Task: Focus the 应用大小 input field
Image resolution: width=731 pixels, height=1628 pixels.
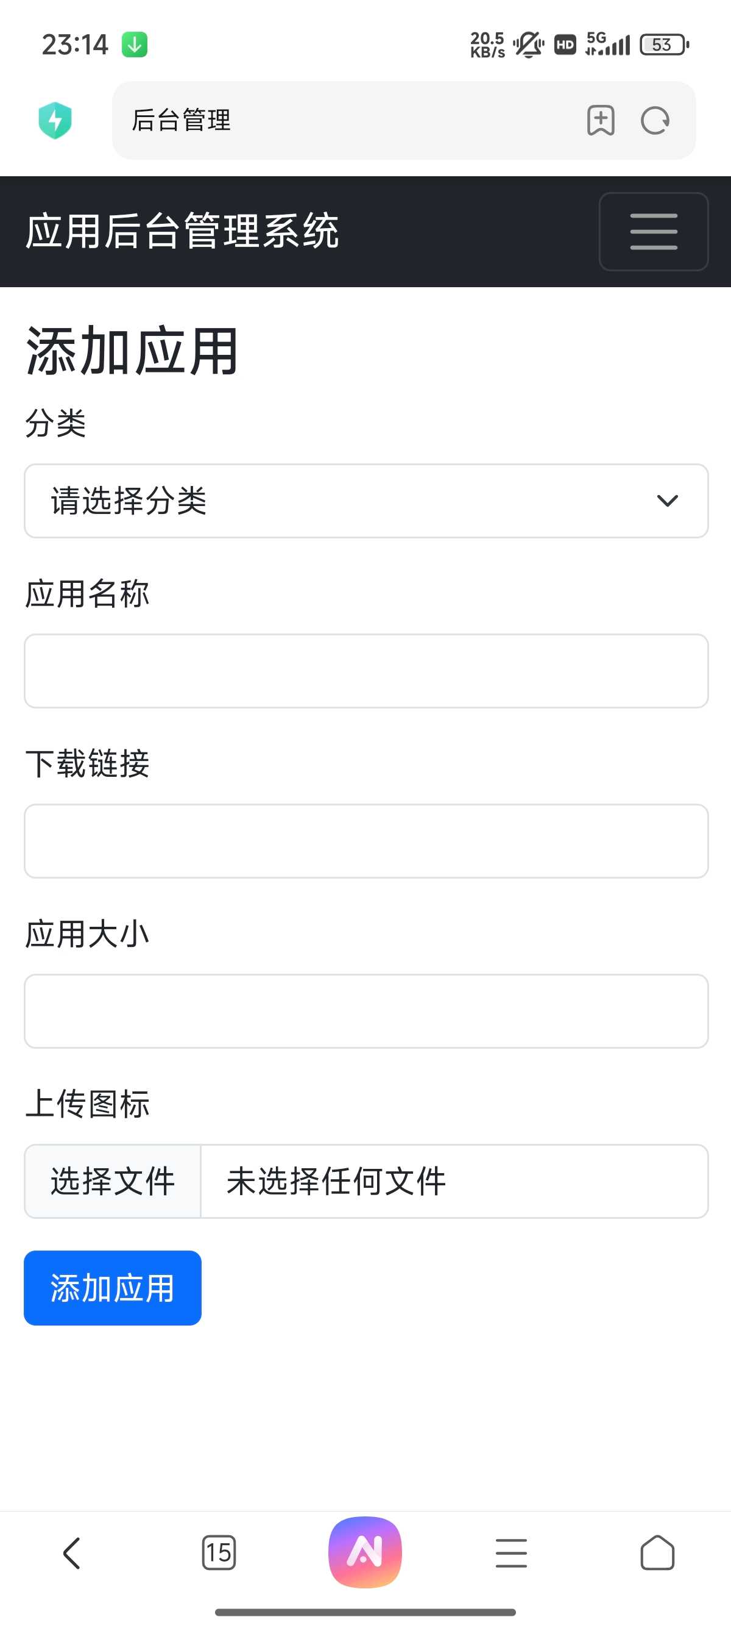Action: [x=366, y=1010]
